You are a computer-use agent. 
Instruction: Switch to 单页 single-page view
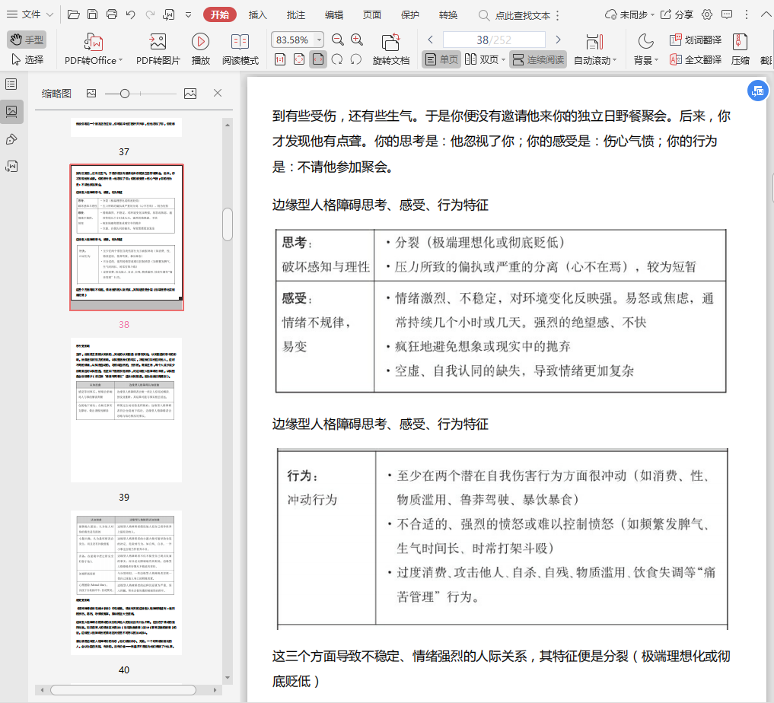441,59
